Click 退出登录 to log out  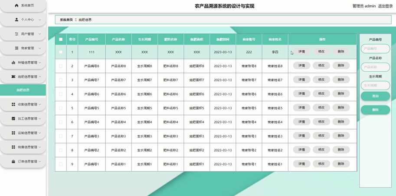tap(386, 6)
